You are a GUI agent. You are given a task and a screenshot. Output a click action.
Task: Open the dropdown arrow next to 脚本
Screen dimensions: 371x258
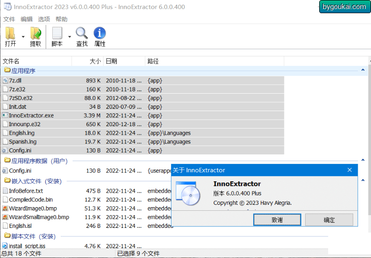coord(70,37)
